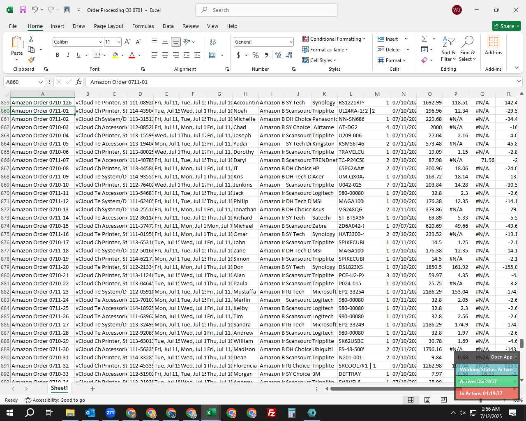Toggle Bottom Align button
The image size is (526, 421).
point(176,42)
